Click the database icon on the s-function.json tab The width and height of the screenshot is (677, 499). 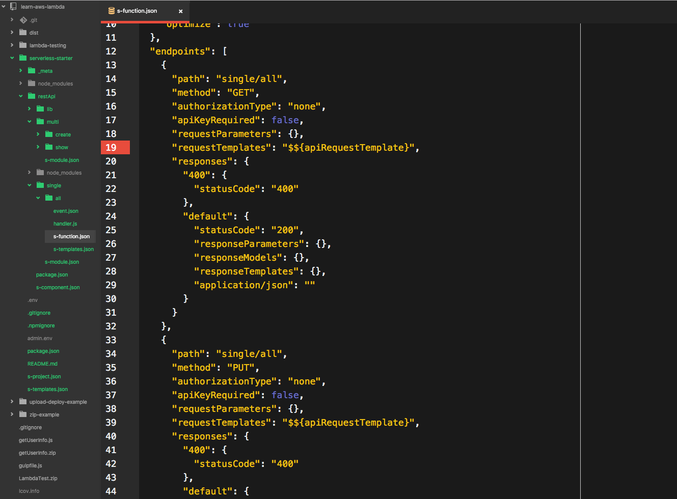(111, 10)
